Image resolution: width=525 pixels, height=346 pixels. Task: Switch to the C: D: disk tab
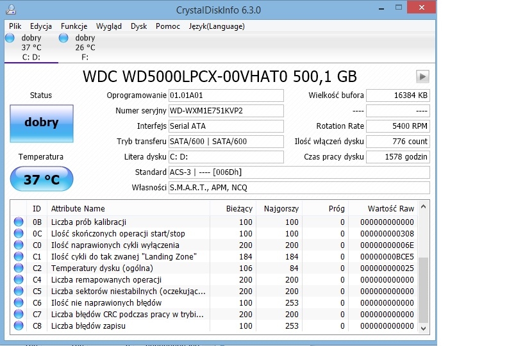coord(31,47)
